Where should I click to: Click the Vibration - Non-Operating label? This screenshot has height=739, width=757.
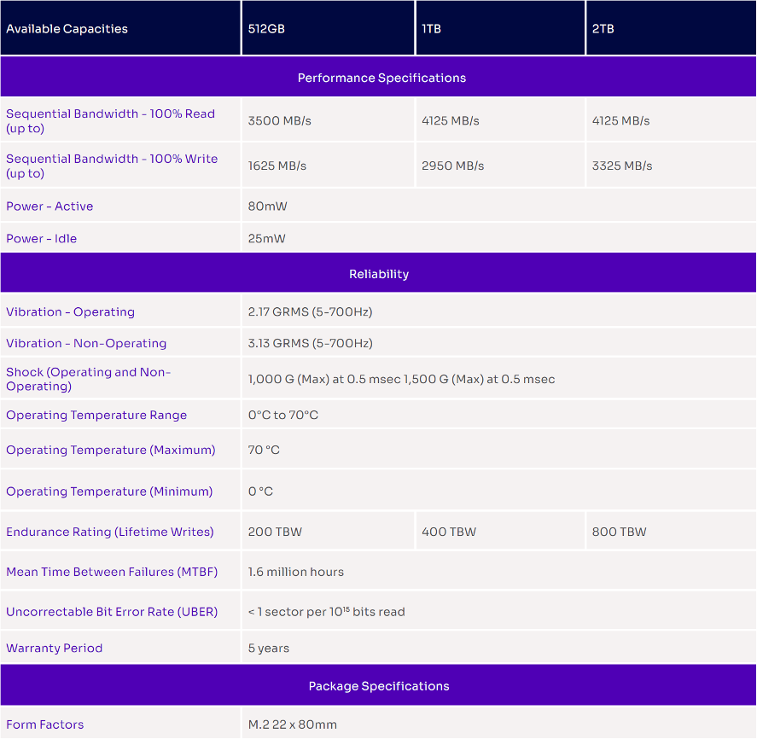pos(86,343)
